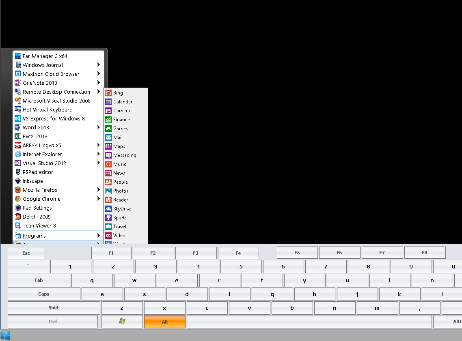The image size is (462, 341).
Task: Expand the Maxthon Cloud Browser submenu arrow
Action: (99, 73)
